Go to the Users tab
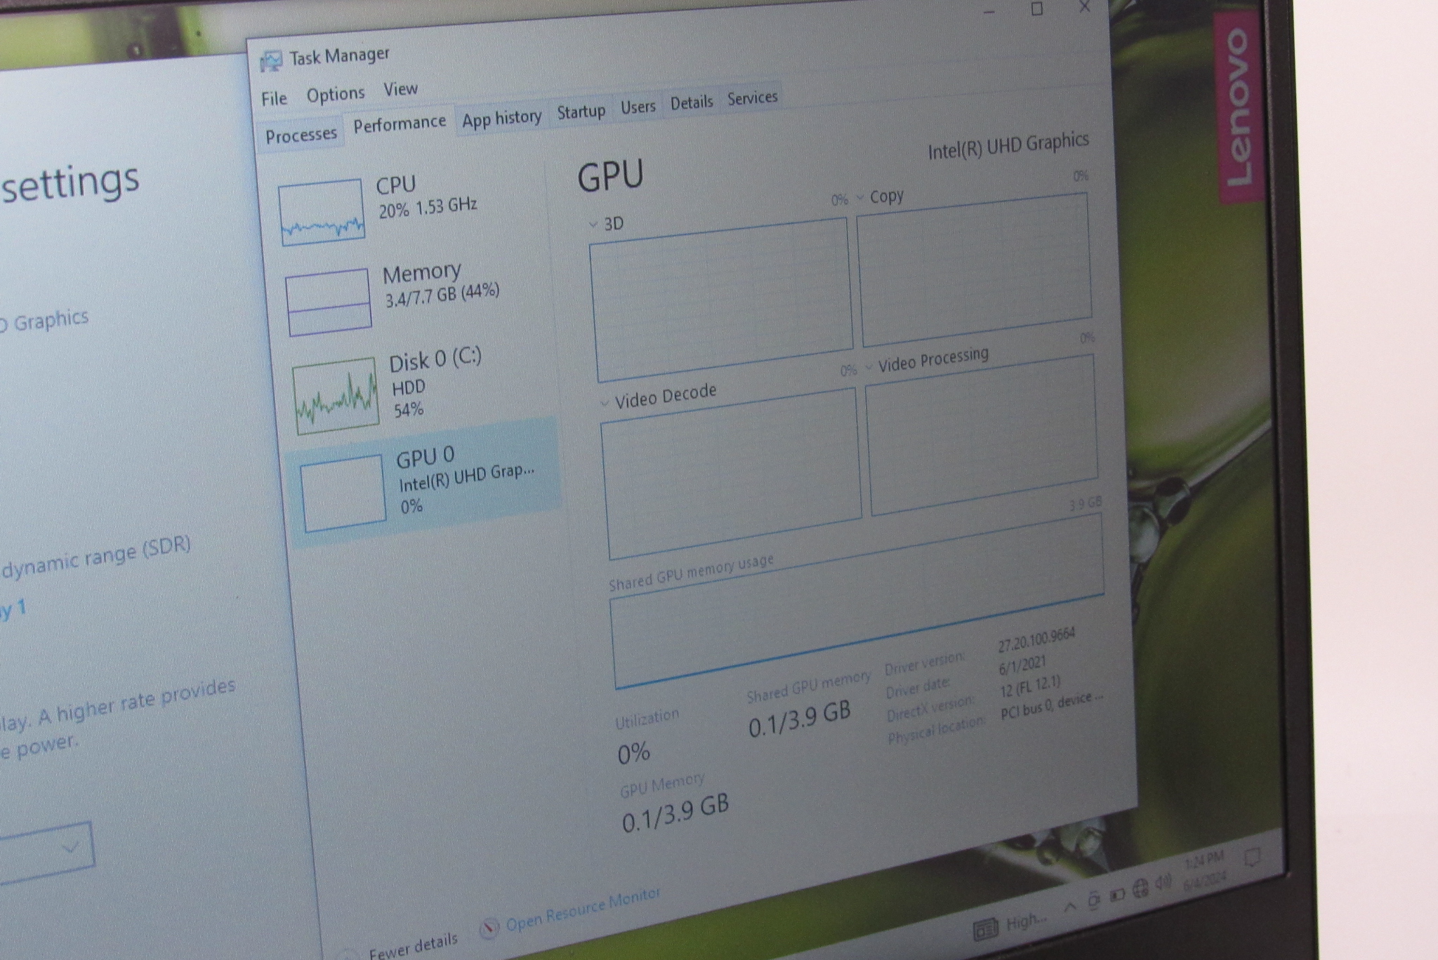 pos(638,107)
